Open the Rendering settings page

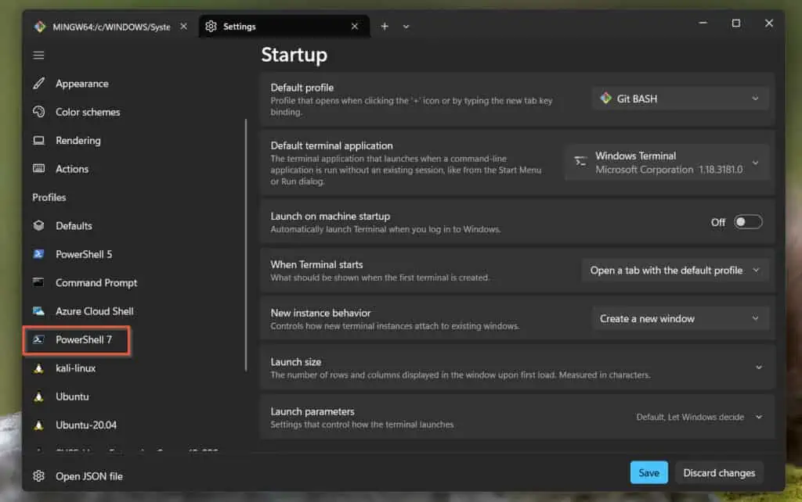coord(78,140)
